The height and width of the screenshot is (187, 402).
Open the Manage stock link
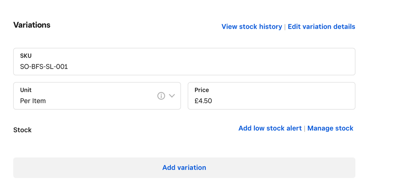pyautogui.click(x=330, y=128)
